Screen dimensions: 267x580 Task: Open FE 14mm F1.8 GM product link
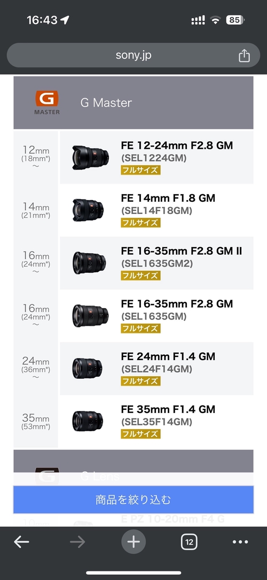click(x=168, y=199)
